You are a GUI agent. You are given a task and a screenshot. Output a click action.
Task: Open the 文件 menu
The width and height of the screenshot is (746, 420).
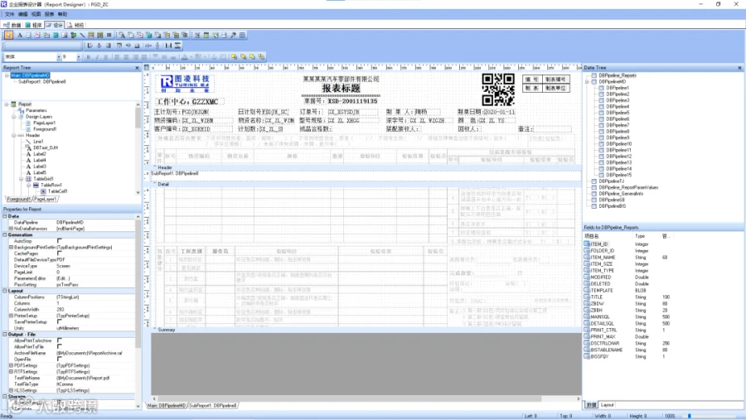coord(9,14)
